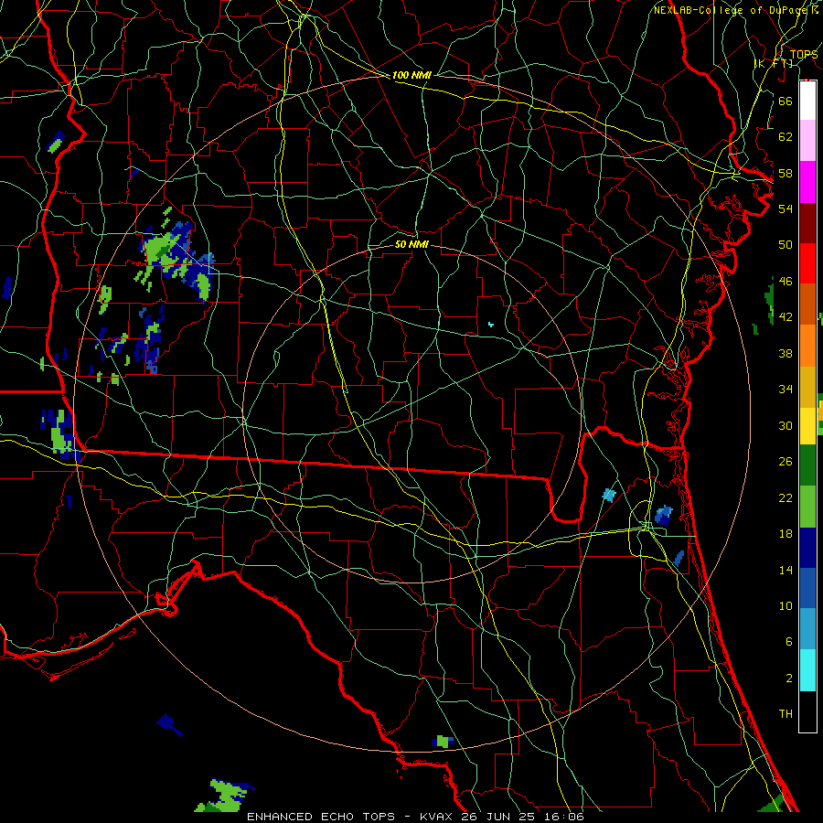
Task: Click the magenta legend swatch
Action: click(807, 182)
